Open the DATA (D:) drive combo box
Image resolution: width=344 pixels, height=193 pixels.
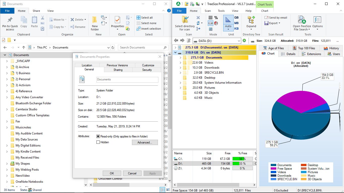click(217, 41)
